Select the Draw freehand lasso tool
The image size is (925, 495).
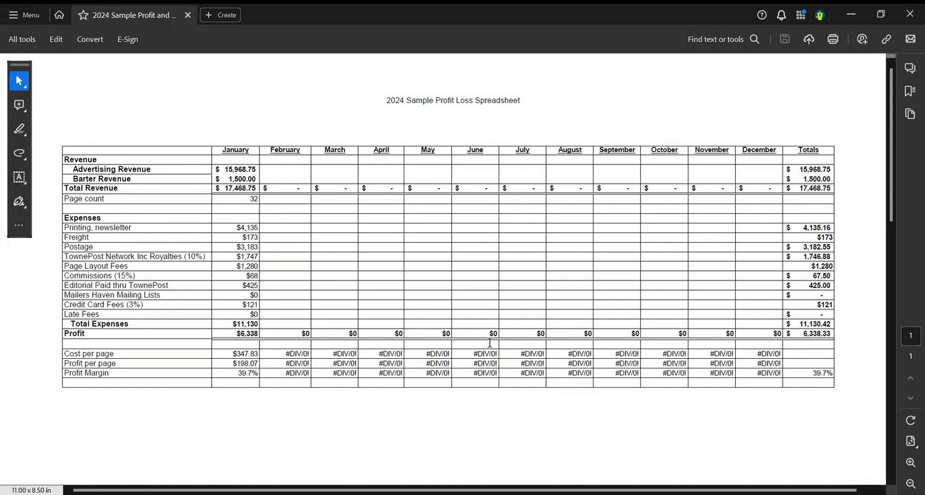(19, 153)
